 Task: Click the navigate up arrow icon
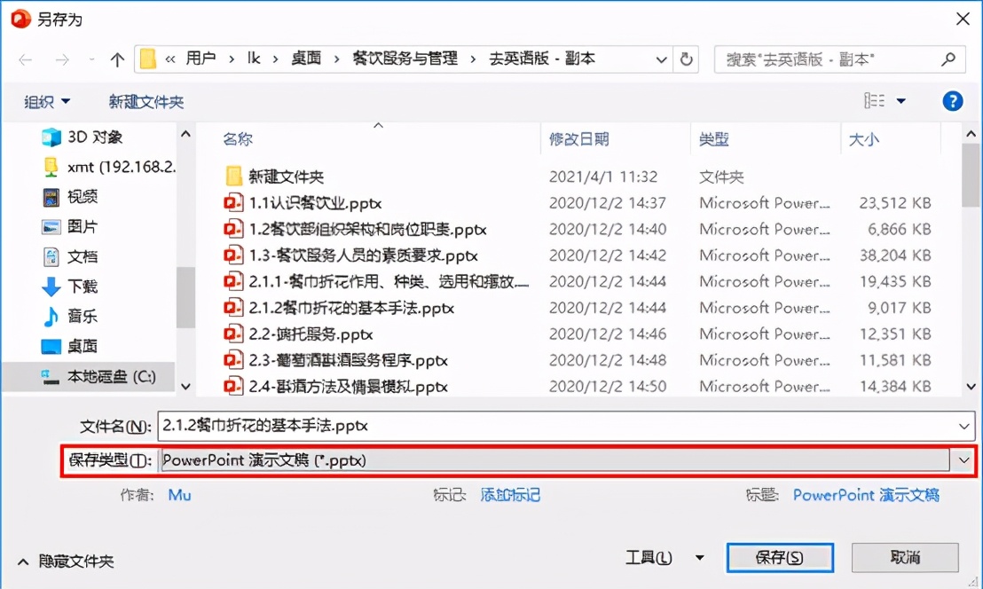click(x=117, y=59)
